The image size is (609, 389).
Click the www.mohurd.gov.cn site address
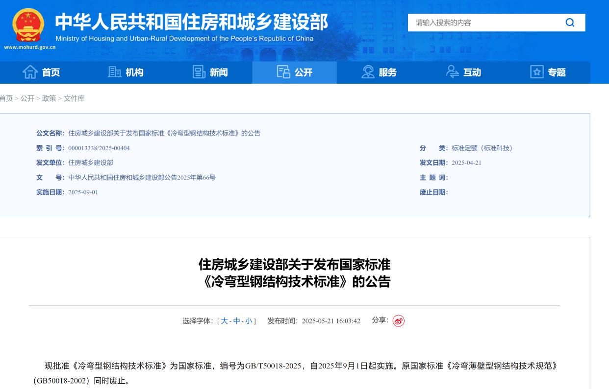29,47
